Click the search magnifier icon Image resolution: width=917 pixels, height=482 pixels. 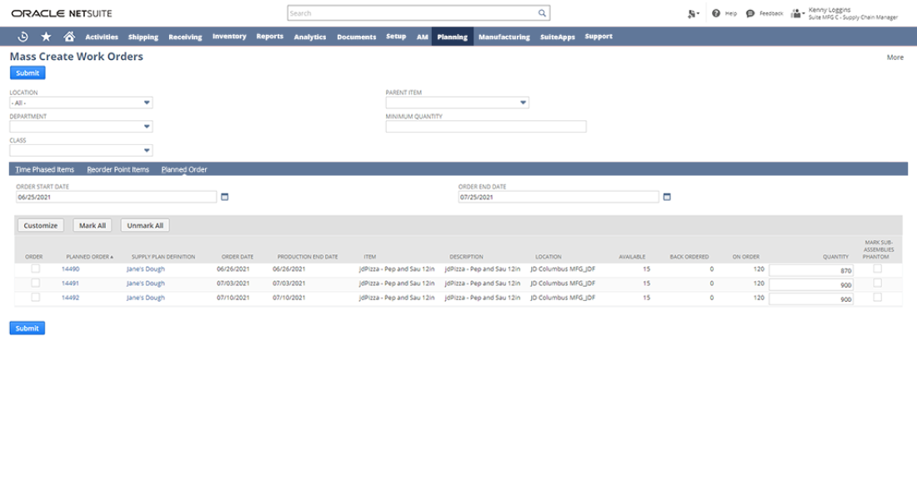[x=542, y=13]
